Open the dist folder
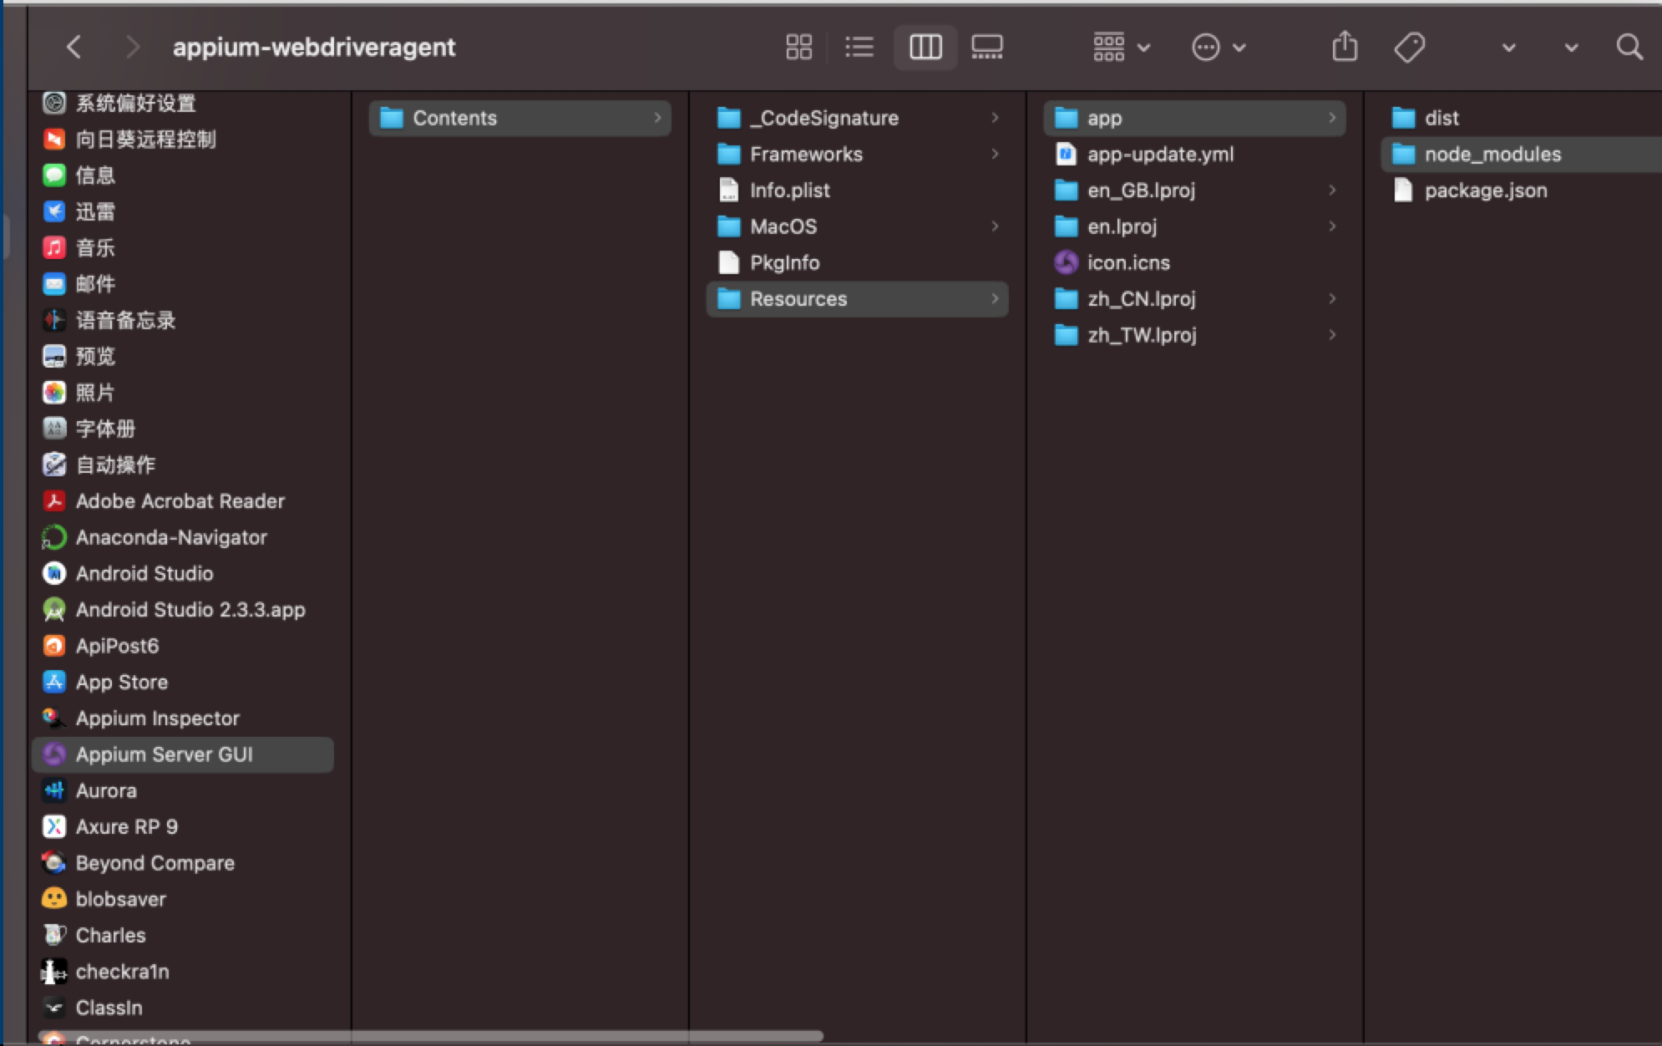Screen dimensions: 1662x1046 click(x=1522, y=118)
